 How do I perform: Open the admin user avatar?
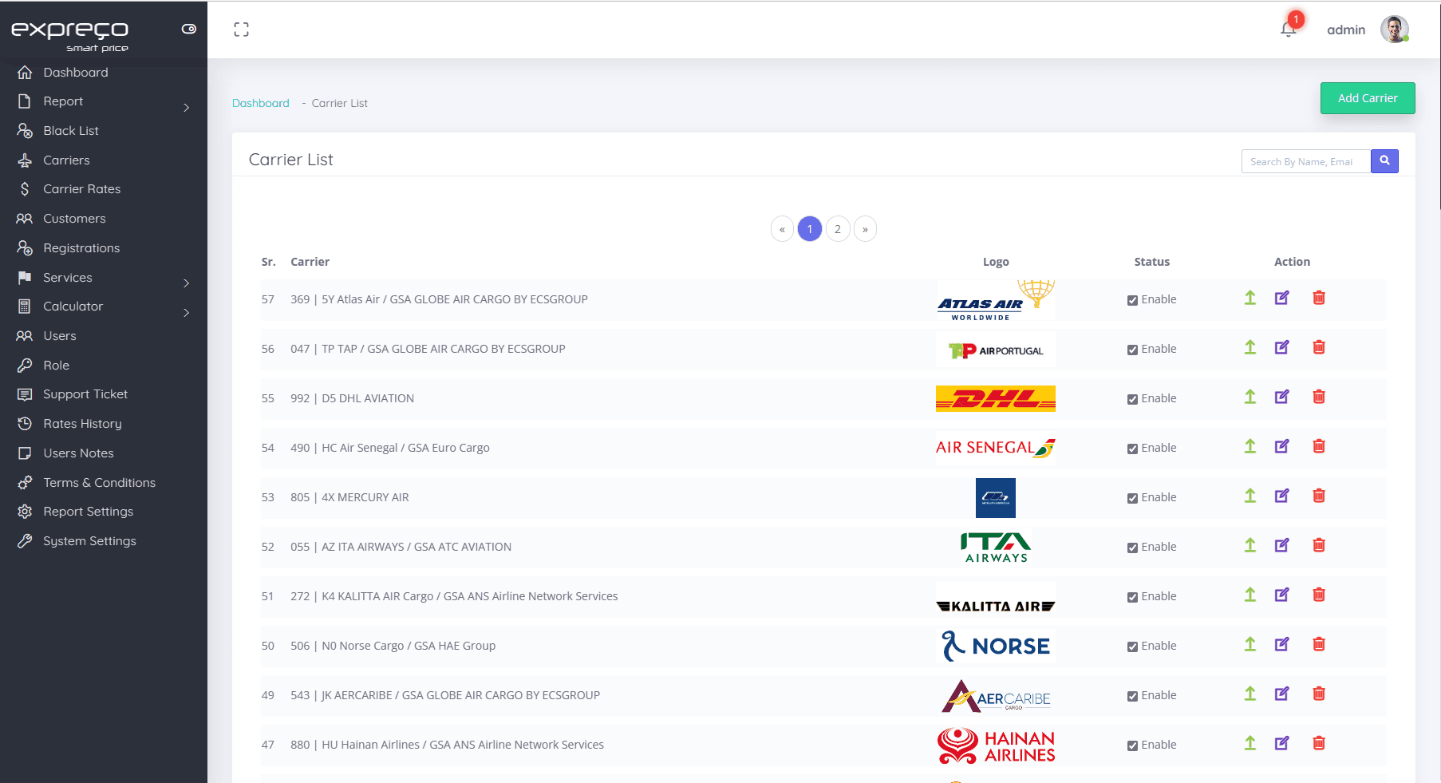(x=1395, y=30)
